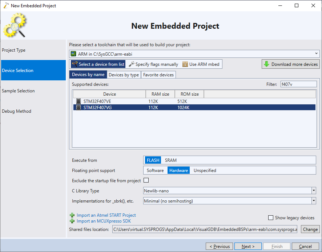Click the Select a device from list icon
This screenshot has height=252, width=322.
point(75,64)
